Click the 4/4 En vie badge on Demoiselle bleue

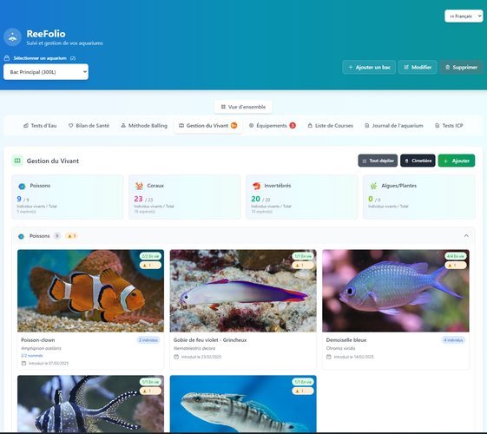coord(456,256)
